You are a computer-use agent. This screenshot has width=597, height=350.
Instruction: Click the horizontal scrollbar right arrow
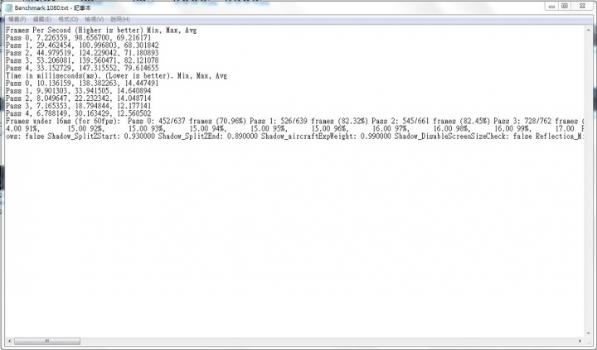(x=580, y=341)
